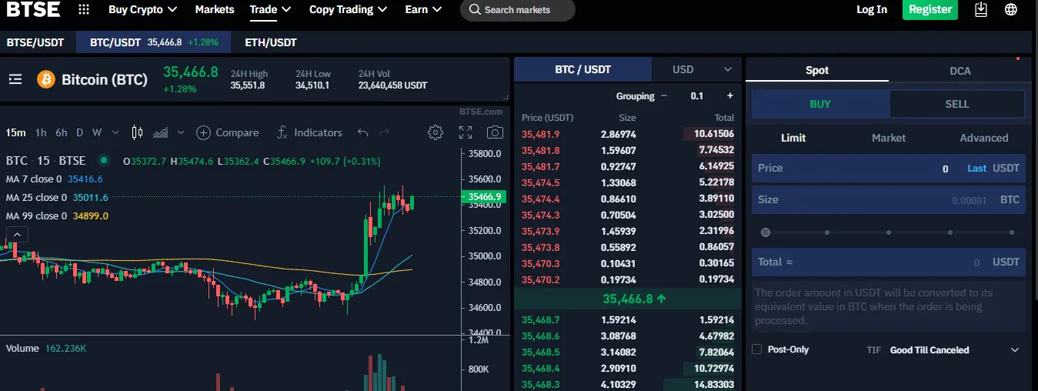Image resolution: width=1038 pixels, height=391 pixels.
Task: Click the download app icon
Action: pos(980,9)
